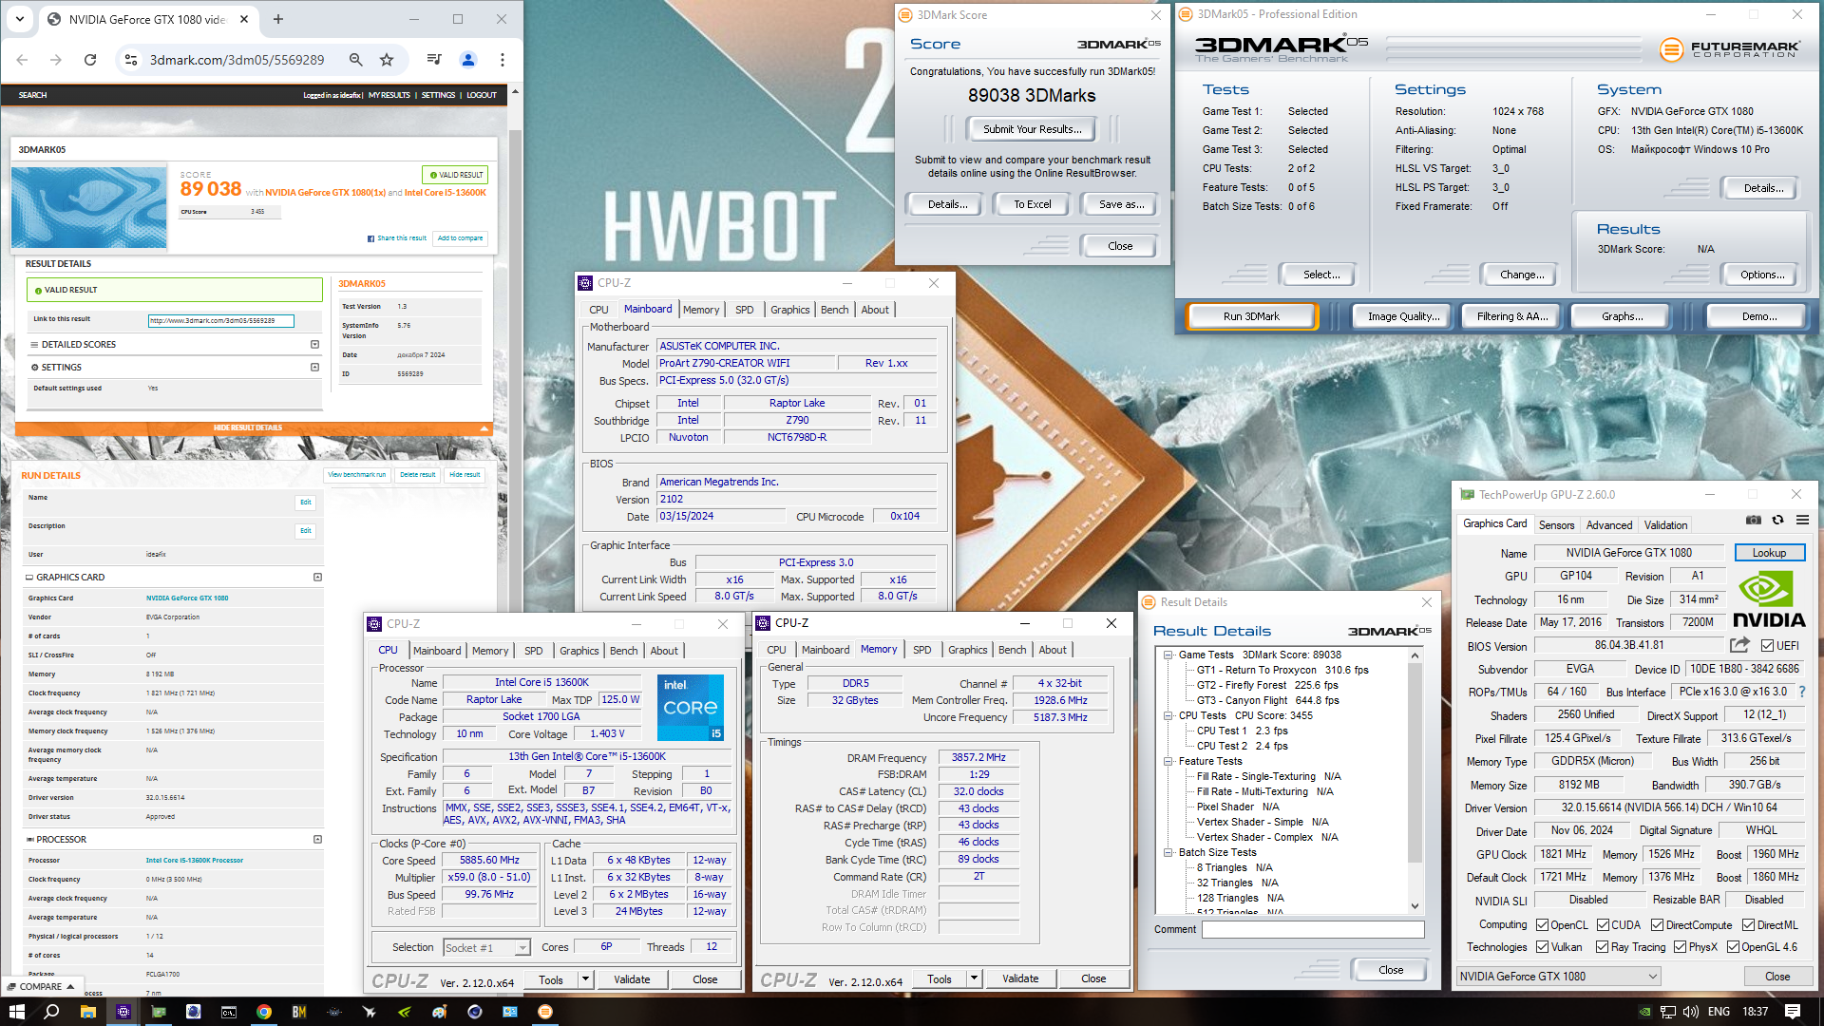1824x1026 pixels.
Task: Open site information icon in address bar
Action: pyautogui.click(x=131, y=60)
